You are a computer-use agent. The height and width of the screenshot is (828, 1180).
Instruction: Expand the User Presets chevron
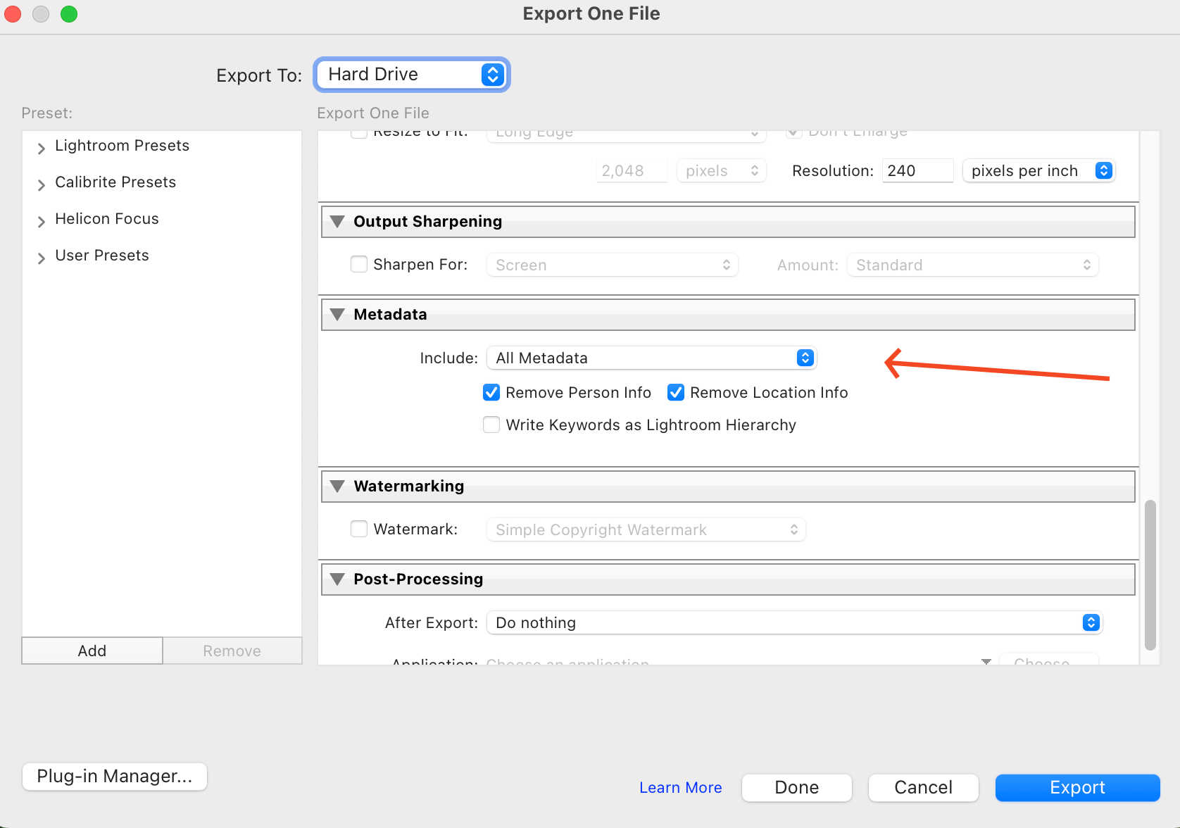[41, 257]
